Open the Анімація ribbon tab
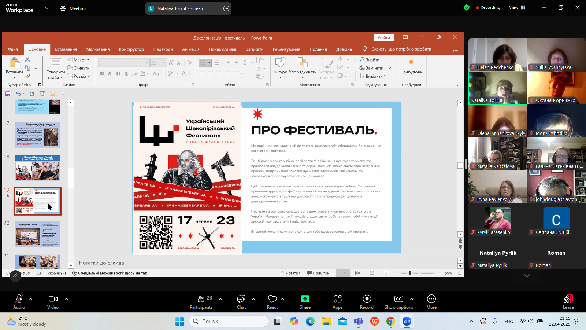Image resolution: width=586 pixels, height=330 pixels. 191,49
